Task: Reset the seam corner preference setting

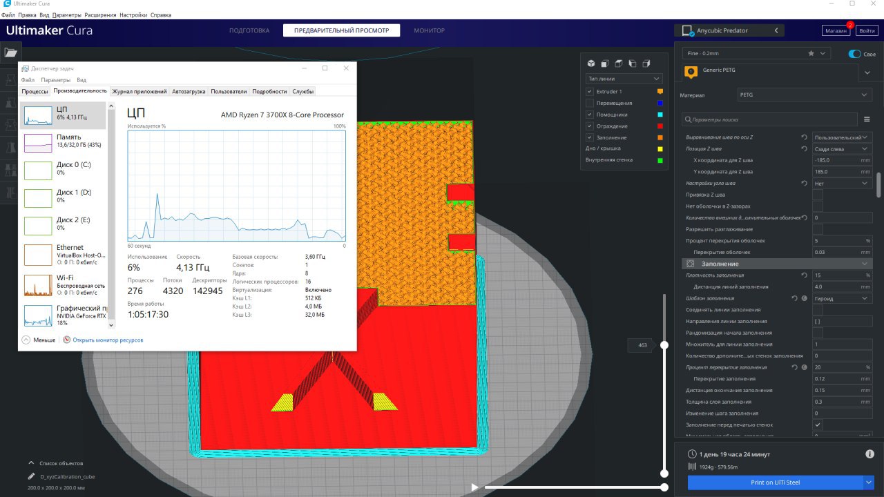Action: tap(804, 183)
